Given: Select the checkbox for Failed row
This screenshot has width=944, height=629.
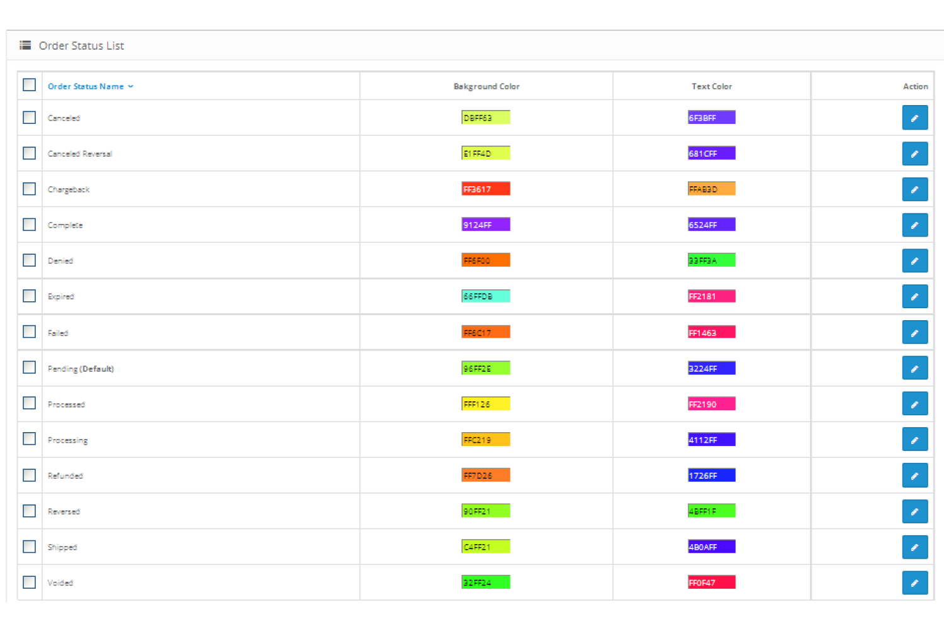Looking at the screenshot, I should (x=29, y=332).
